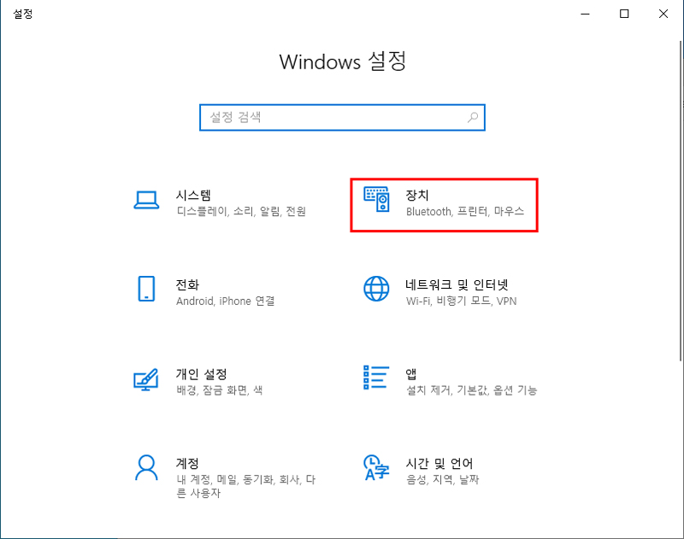684x539 pixels.
Task: Open 시스템 settings label
Action: (193, 195)
